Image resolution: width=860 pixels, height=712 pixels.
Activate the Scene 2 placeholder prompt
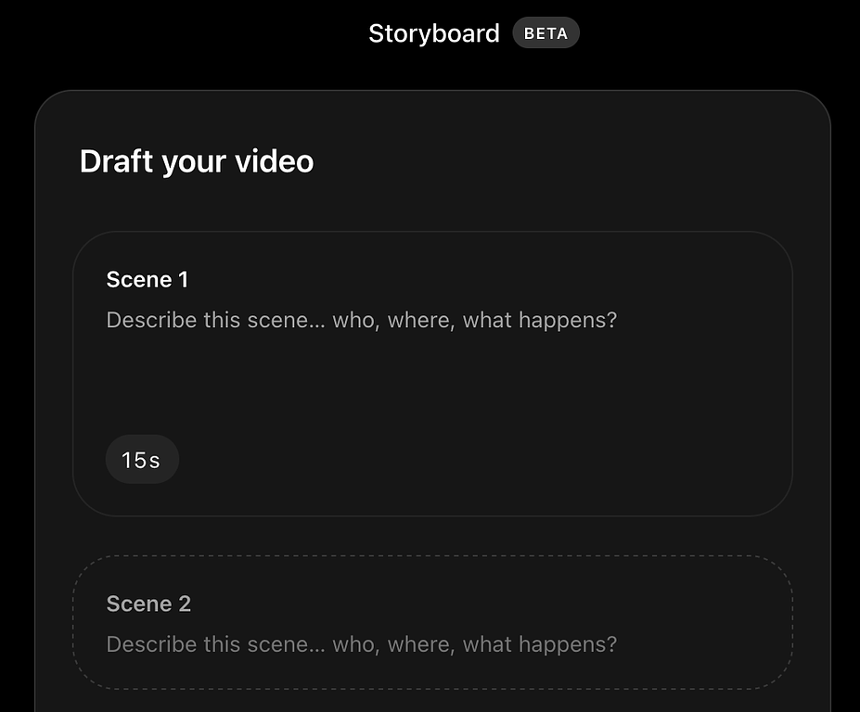pos(360,643)
